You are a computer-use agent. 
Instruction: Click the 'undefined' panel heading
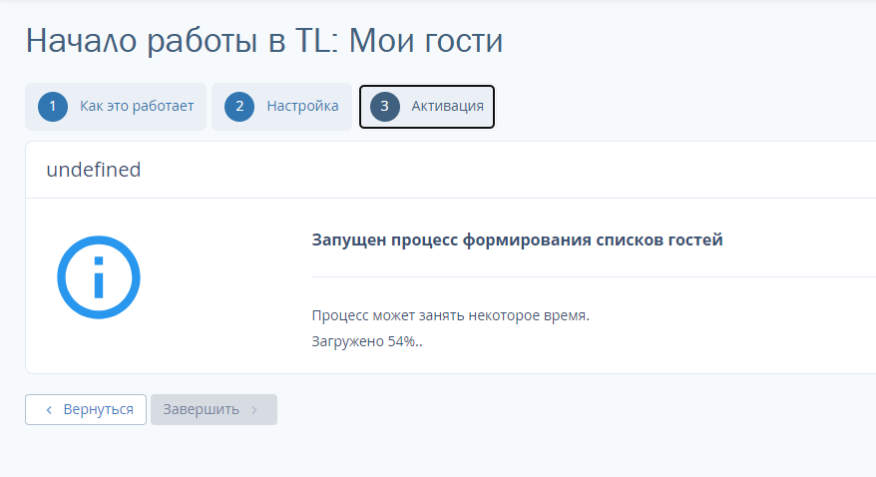coord(94,170)
